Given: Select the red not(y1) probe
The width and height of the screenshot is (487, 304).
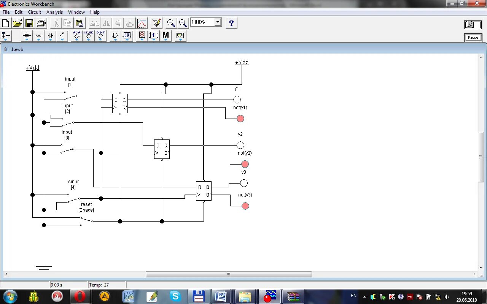Looking at the screenshot, I should pyautogui.click(x=240, y=119).
